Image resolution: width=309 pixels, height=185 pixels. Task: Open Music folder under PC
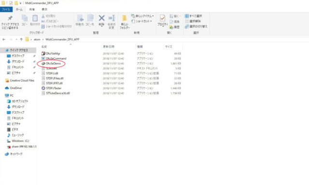point(18,135)
